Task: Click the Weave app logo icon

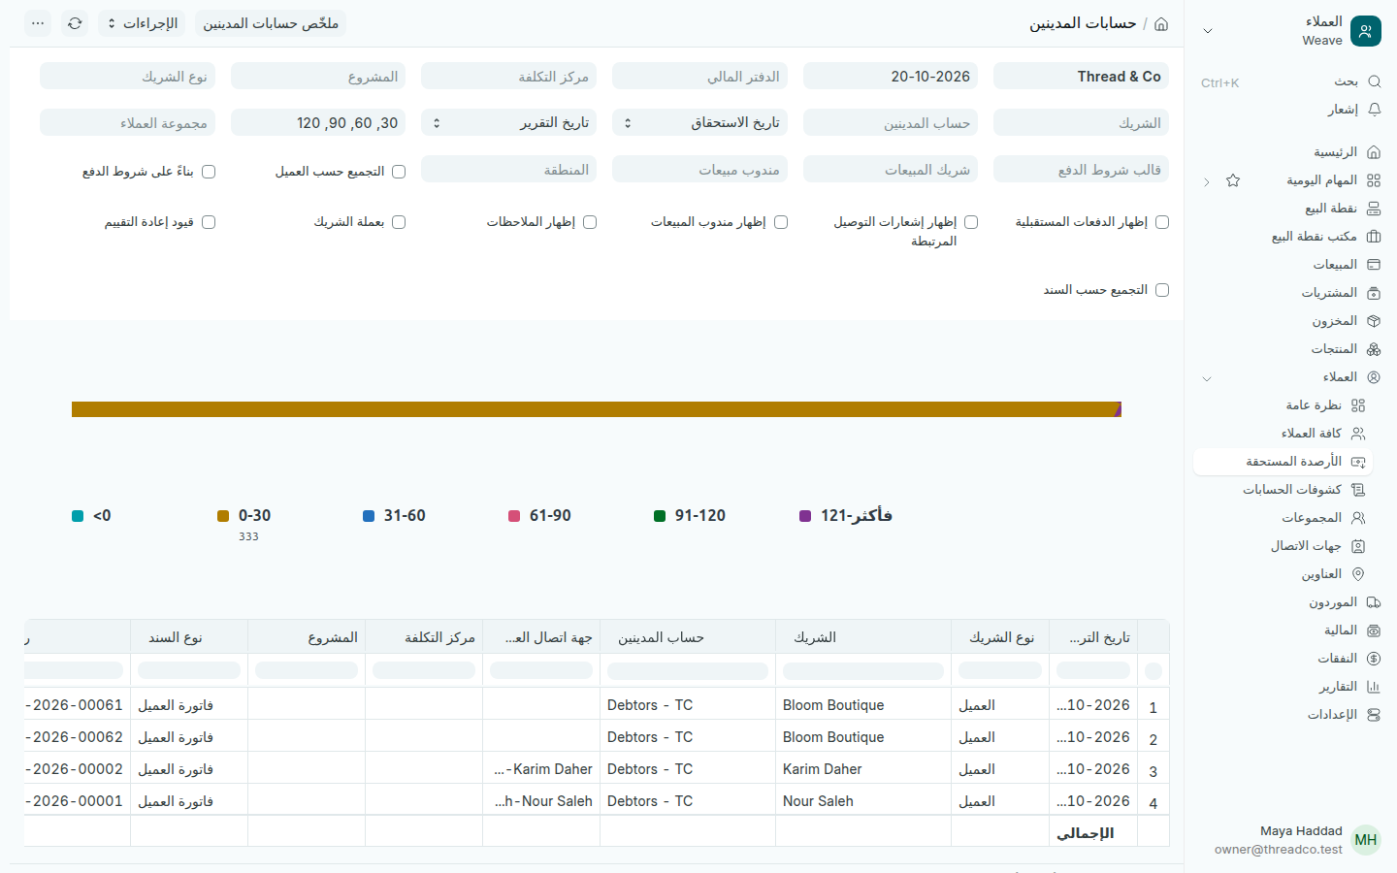Action: (x=1366, y=31)
